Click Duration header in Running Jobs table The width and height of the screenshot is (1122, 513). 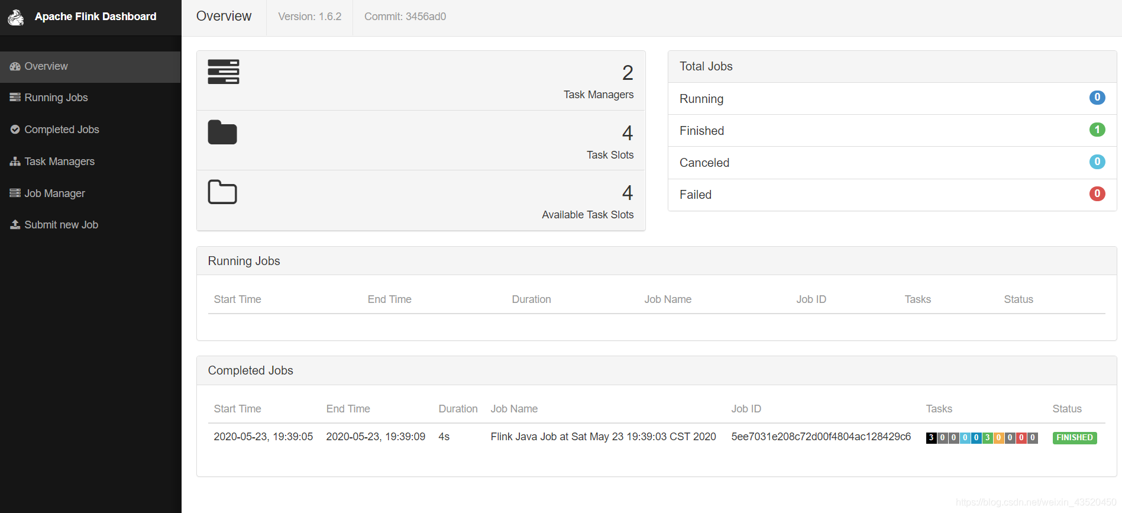[531, 299]
